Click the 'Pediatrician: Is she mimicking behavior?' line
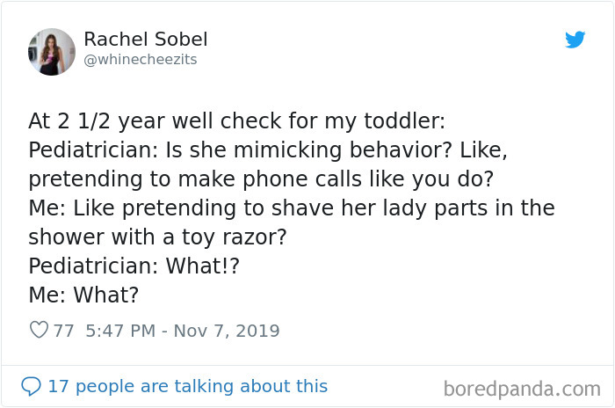 pyautogui.click(x=268, y=150)
